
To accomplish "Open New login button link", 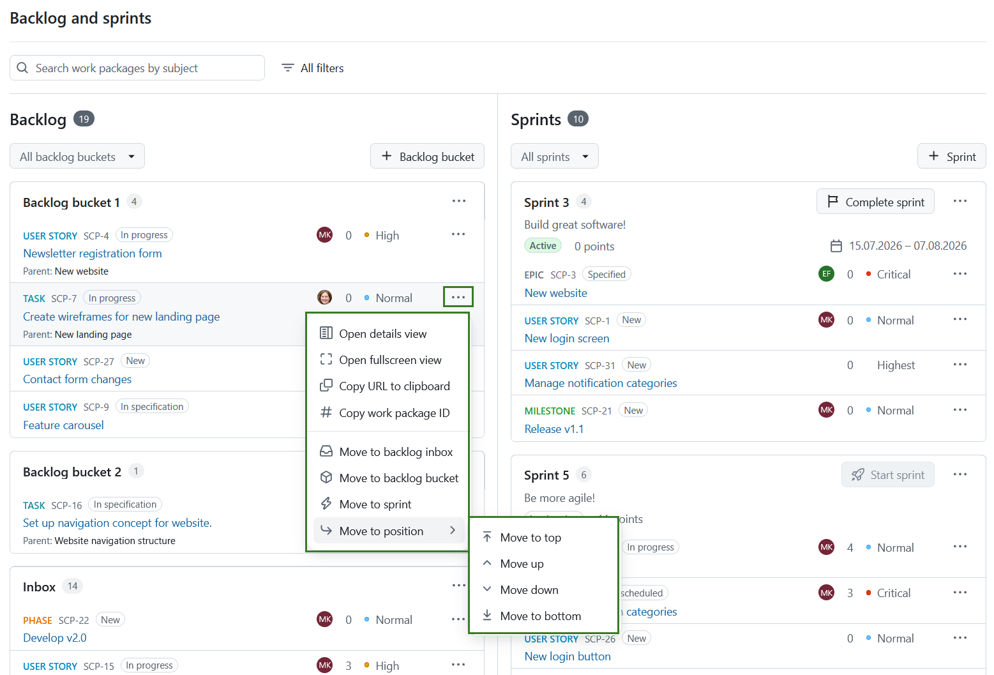I will click(568, 656).
